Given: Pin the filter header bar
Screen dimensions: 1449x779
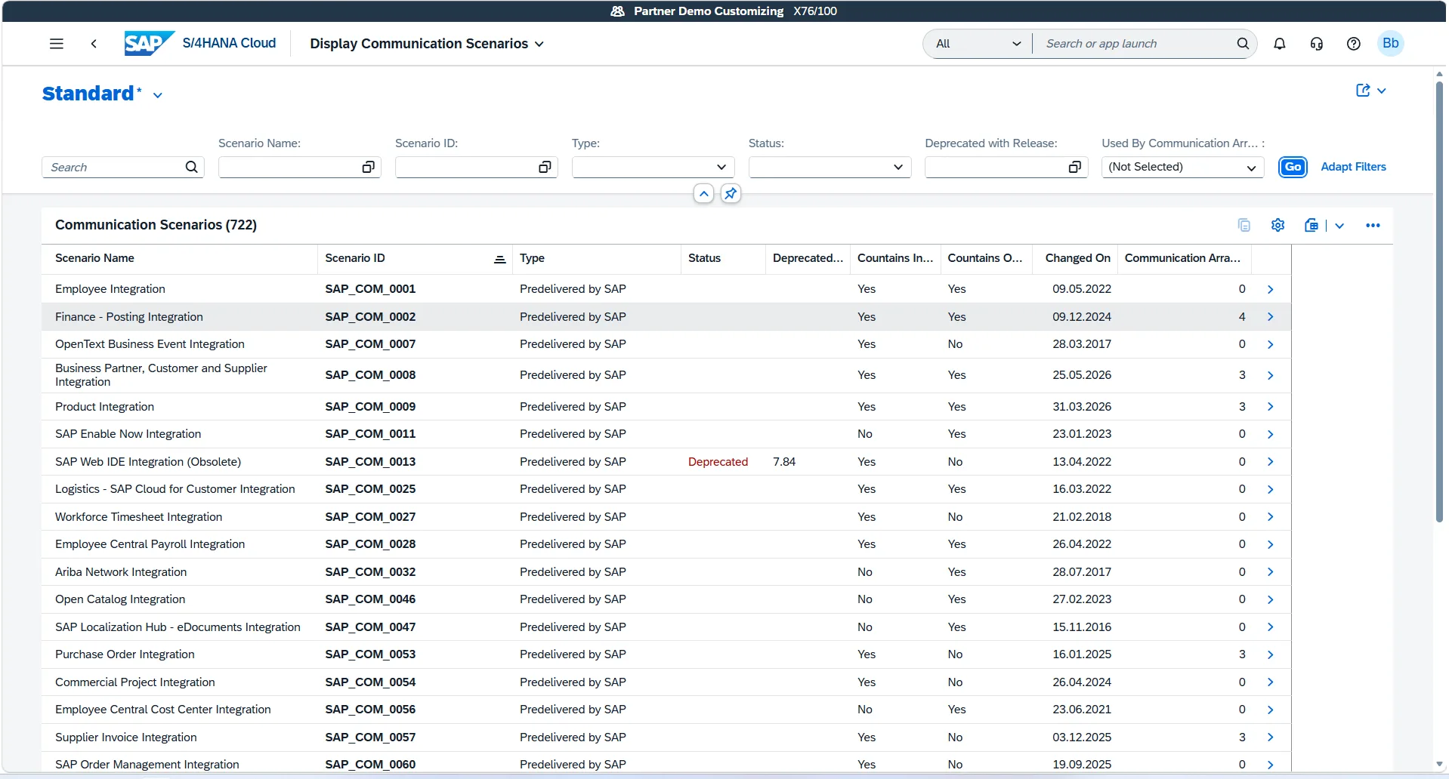Looking at the screenshot, I should coord(731,194).
